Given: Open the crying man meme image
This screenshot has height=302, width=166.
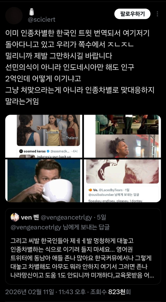Looking at the screenshot, I should pyautogui.click(x=123, y=136).
